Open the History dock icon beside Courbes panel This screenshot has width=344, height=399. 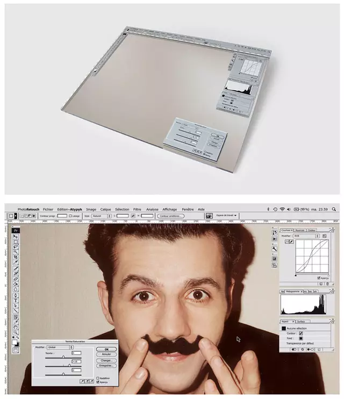click(274, 233)
